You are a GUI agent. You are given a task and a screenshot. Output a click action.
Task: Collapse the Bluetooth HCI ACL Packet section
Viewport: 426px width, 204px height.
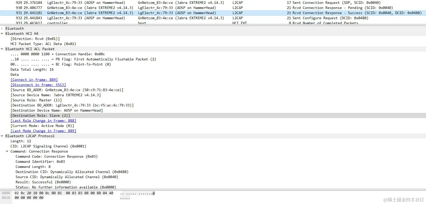click(2, 49)
